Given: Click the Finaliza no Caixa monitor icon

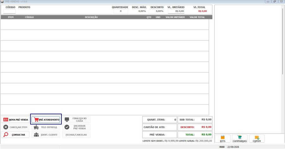Looking at the screenshot, I should (x=67, y=119).
